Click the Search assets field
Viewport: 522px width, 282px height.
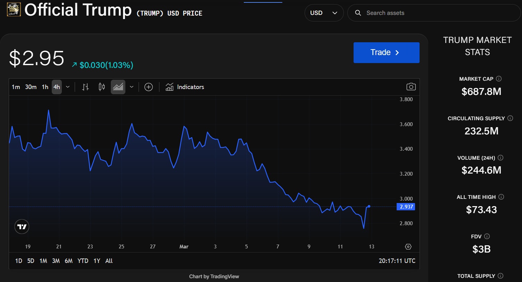click(x=434, y=13)
